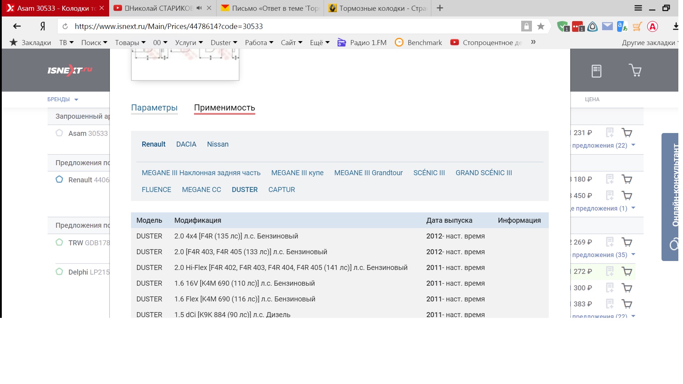
Task: Open Другие закладки folder
Action: point(650,43)
